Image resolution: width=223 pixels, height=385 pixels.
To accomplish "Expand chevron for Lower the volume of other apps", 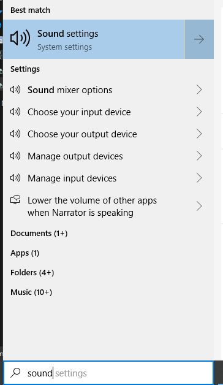I will point(199,206).
